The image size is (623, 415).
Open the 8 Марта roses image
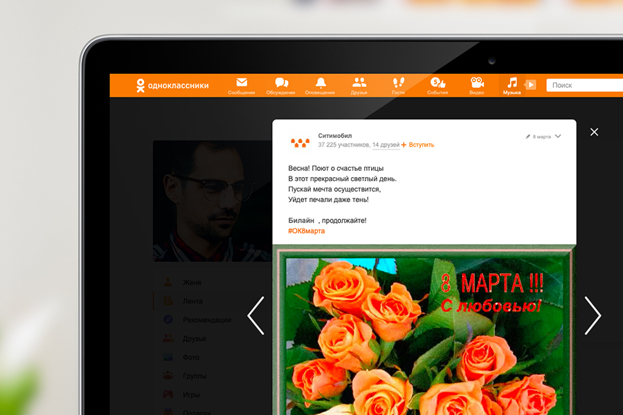[424, 331]
